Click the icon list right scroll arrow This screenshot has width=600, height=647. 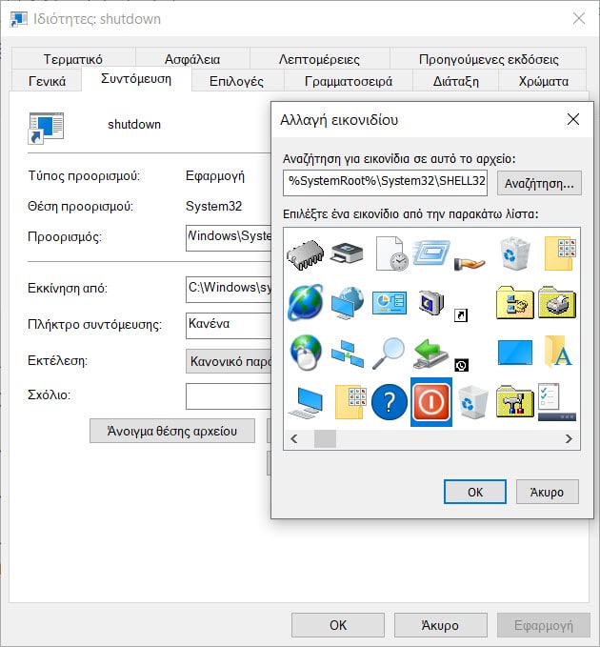coord(569,438)
